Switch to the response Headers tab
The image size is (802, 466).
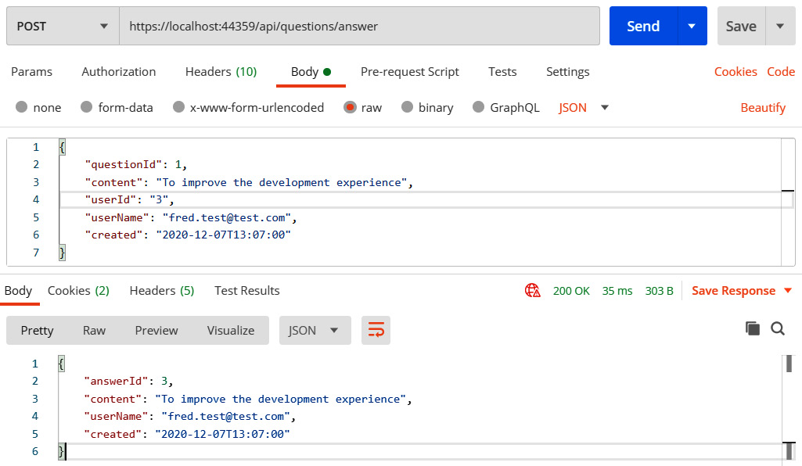(x=161, y=291)
